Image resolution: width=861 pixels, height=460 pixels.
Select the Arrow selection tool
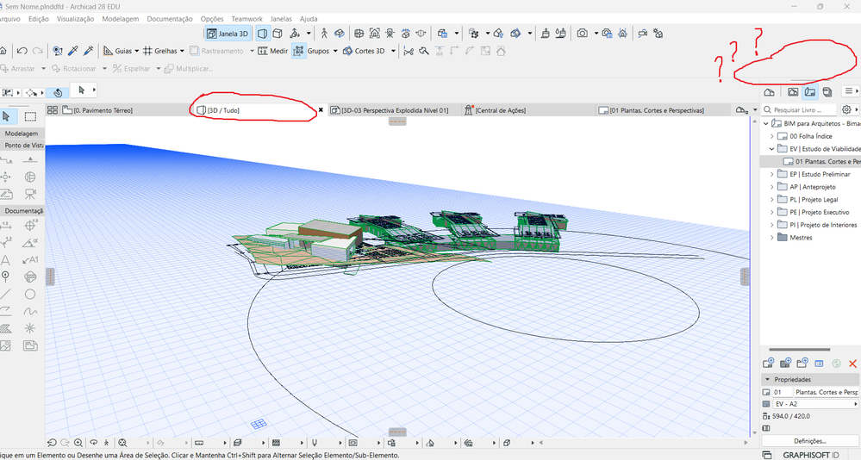pyautogui.click(x=7, y=116)
